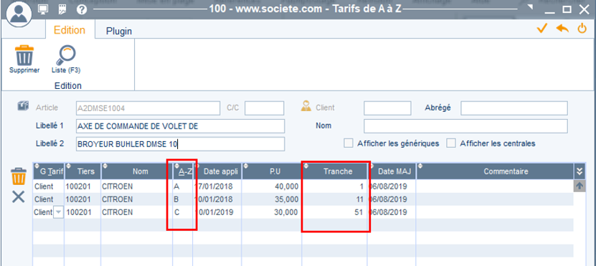The height and width of the screenshot is (266, 596).
Task: Click the Minimize window button
Action: (x=549, y=12)
